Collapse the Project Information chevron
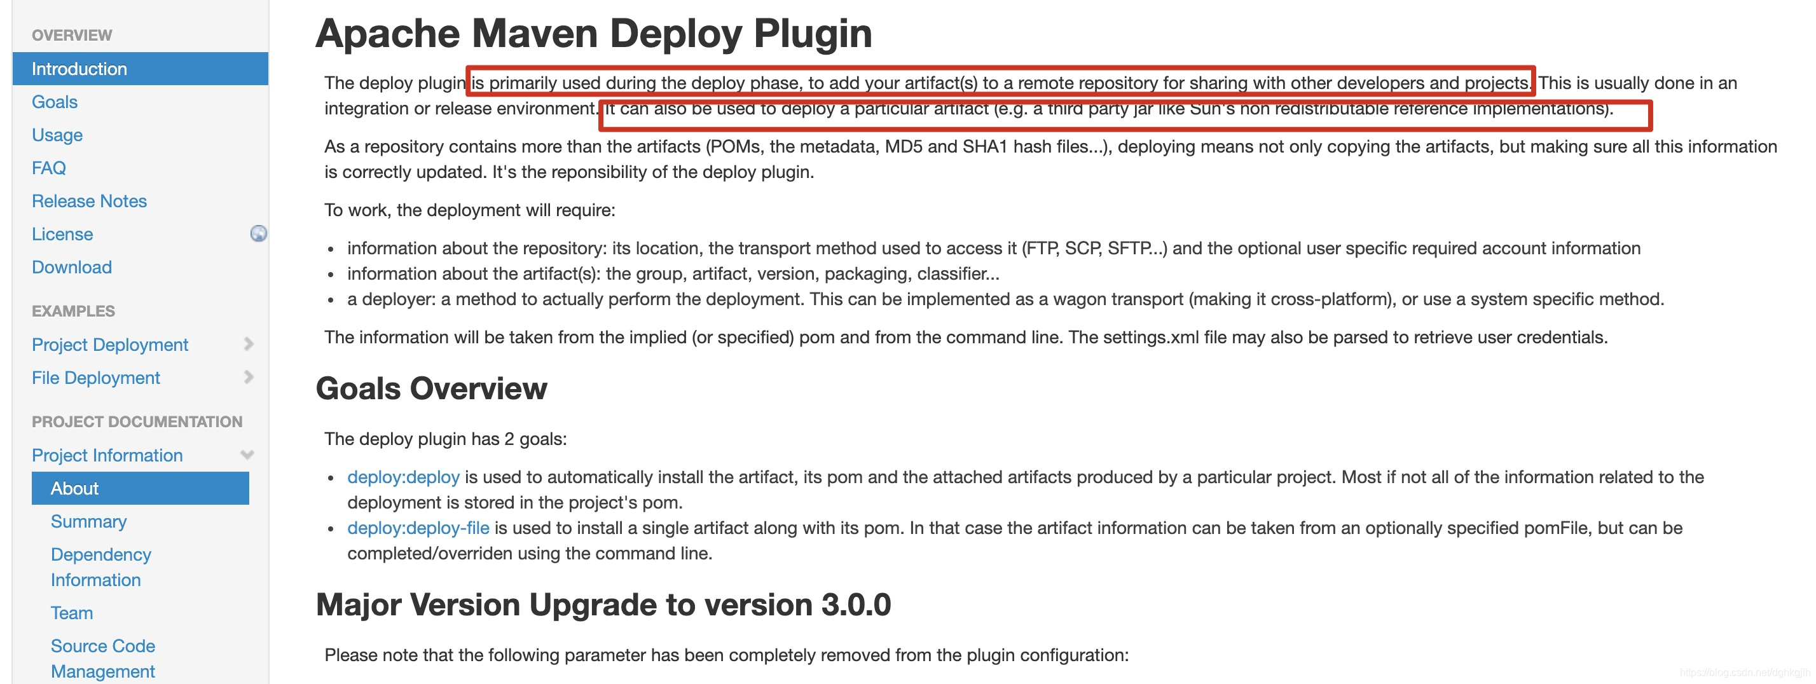Viewport: 1816px width, 684px height. pos(247,455)
